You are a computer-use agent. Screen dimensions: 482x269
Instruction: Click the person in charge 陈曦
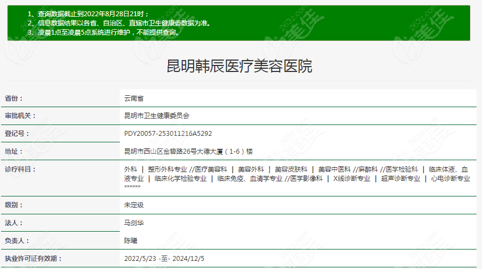coord(131,240)
